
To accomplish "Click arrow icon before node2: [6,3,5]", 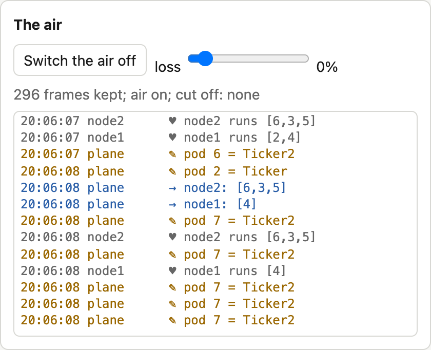I will coord(172,188).
